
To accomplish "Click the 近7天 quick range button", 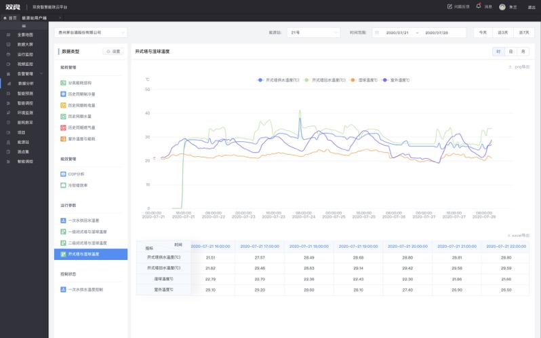I will (523, 32).
